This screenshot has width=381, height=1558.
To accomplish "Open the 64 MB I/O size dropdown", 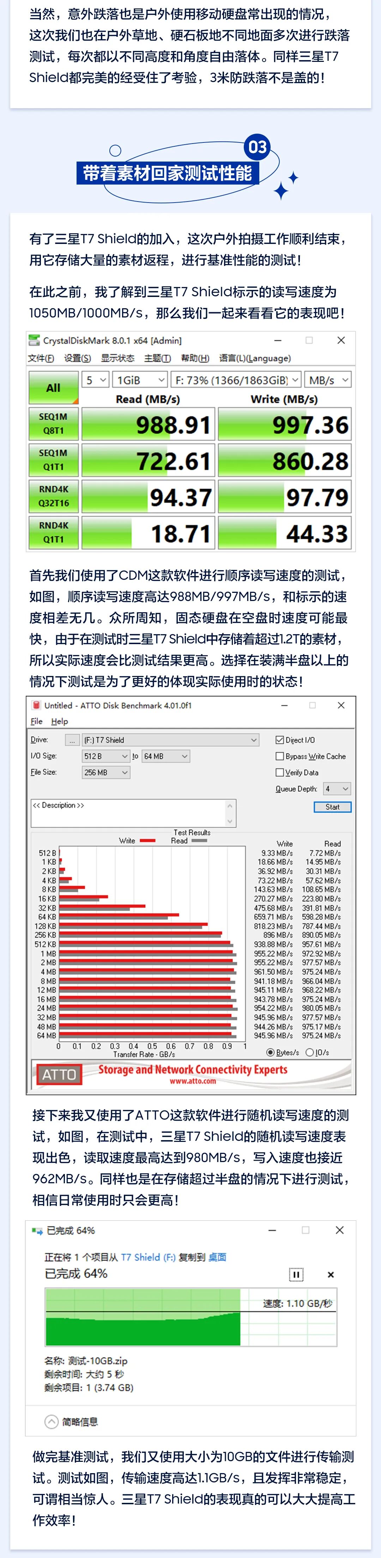I will coord(166,756).
